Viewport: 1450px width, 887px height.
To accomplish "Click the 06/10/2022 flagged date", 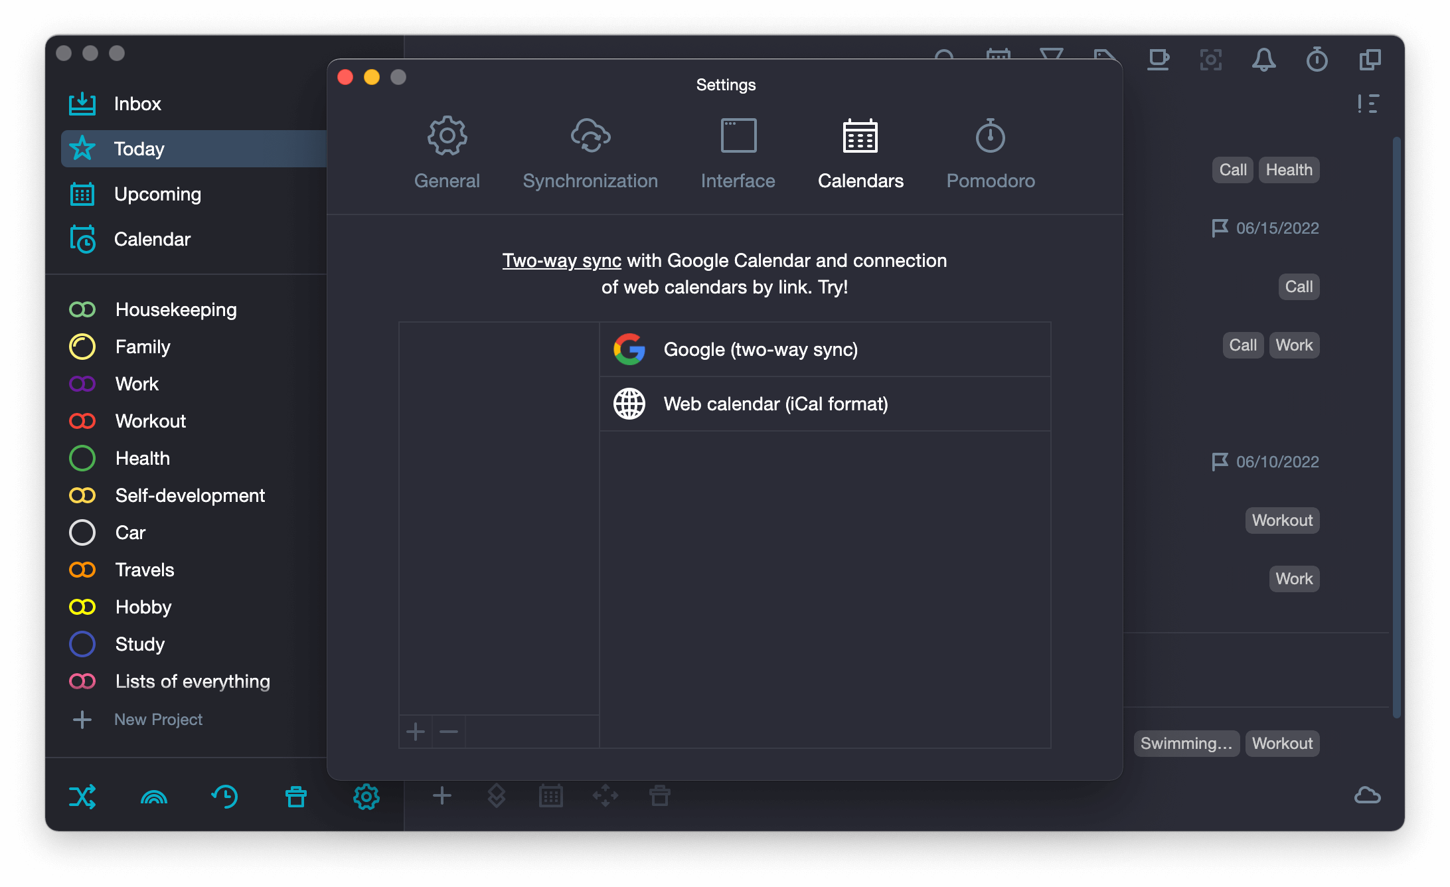I will point(1265,462).
